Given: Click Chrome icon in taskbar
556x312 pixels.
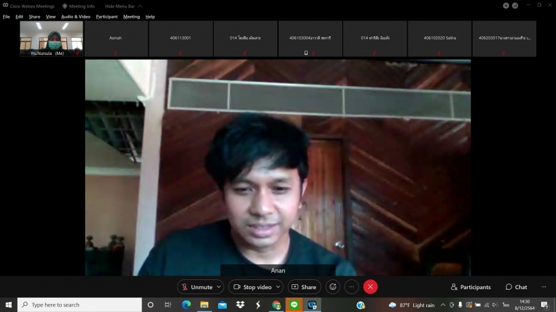Looking at the screenshot, I should coord(276,305).
